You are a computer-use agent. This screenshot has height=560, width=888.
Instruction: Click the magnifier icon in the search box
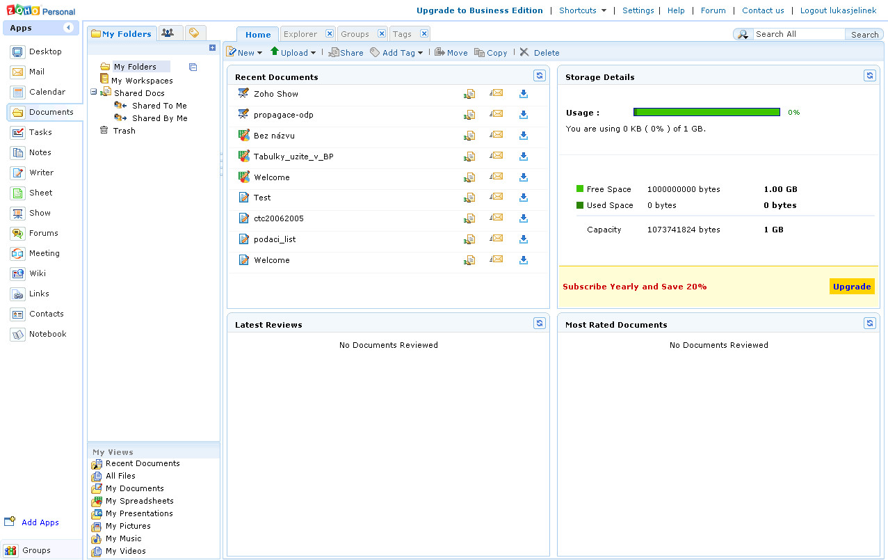click(x=743, y=34)
